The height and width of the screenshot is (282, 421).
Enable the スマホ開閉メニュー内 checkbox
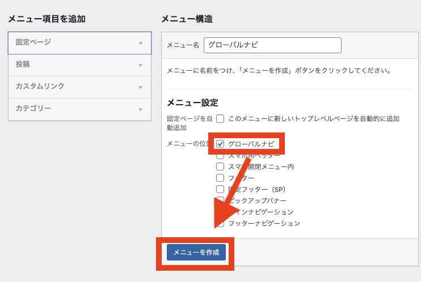coord(220,166)
